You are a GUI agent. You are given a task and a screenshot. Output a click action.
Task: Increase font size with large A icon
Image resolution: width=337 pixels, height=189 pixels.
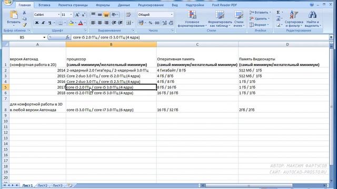[77, 15]
